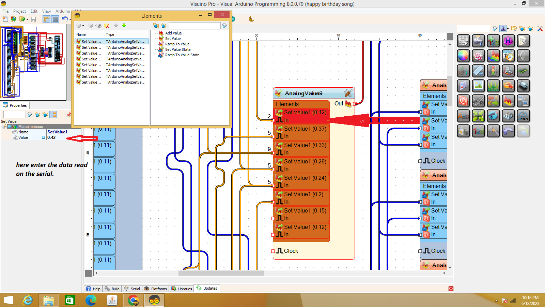The image size is (545, 307).
Task: Toggle the properties categorized view button
Action: tap(53, 115)
